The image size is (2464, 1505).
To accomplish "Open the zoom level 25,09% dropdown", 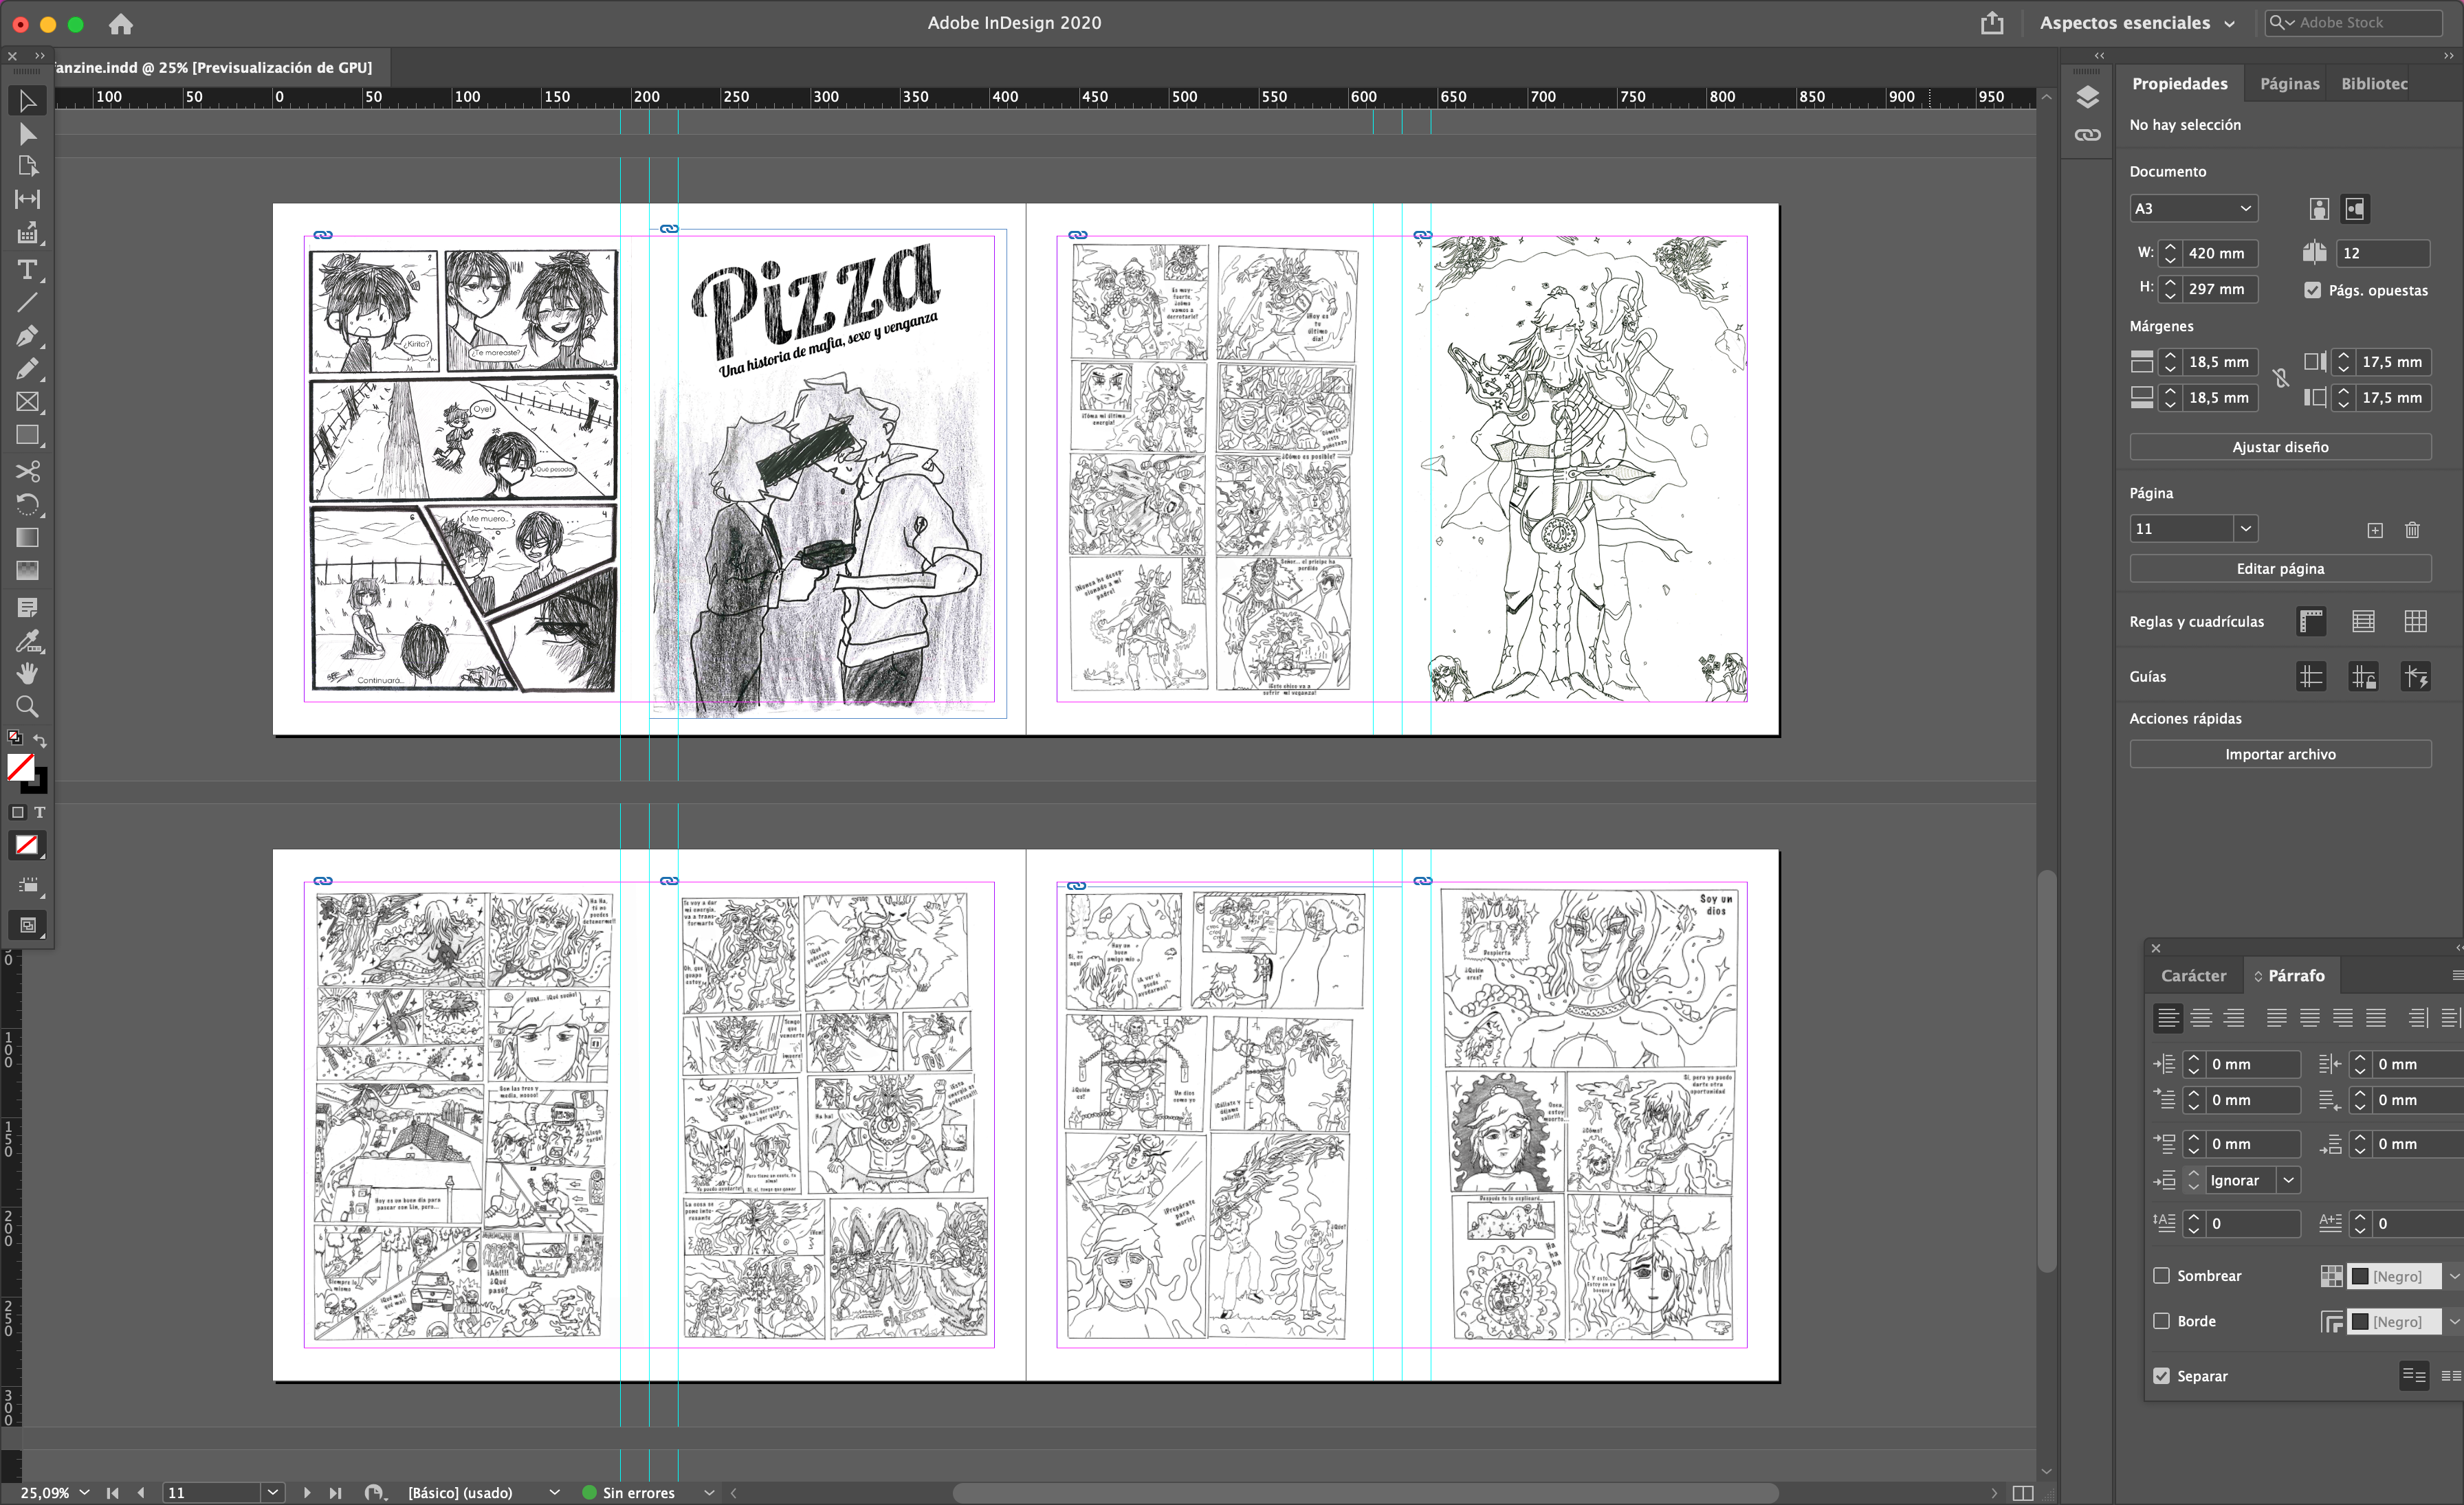I will 84,1492.
